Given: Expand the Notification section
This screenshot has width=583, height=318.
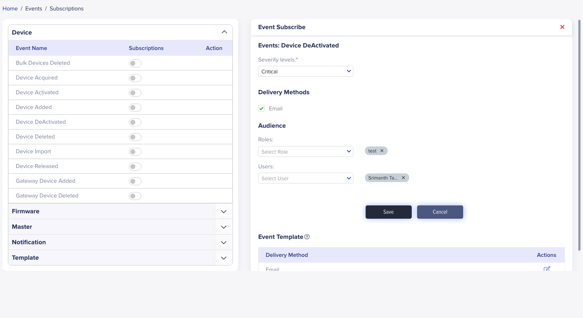Looking at the screenshot, I should (223, 242).
